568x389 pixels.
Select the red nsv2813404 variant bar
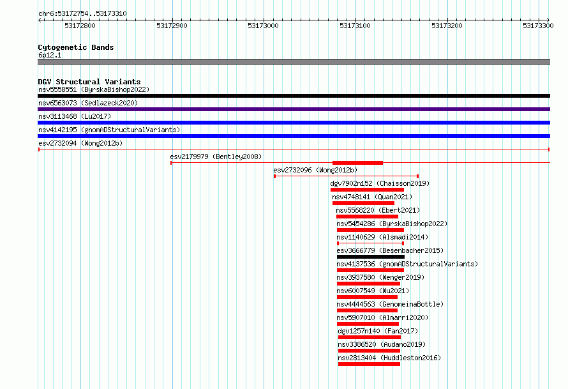tap(369, 364)
